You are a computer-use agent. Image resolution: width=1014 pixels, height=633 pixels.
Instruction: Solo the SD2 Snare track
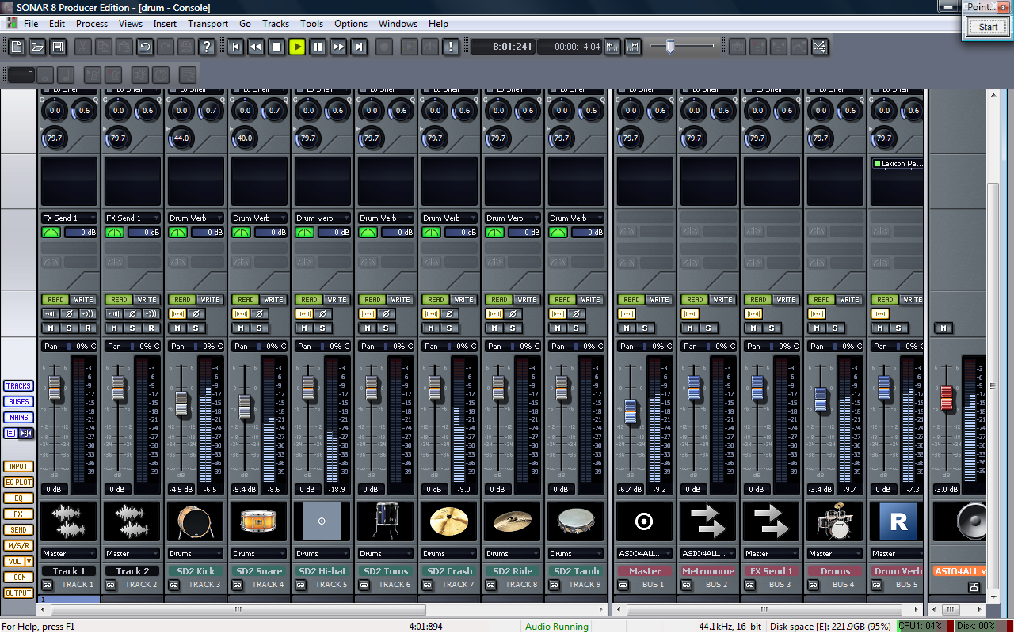(259, 328)
